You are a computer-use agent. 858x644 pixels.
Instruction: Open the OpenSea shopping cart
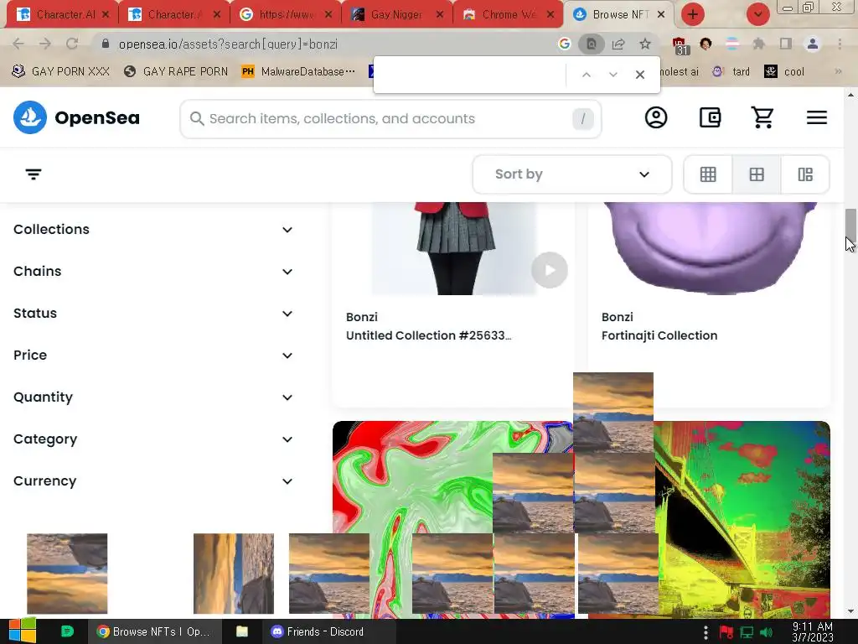coord(762,117)
